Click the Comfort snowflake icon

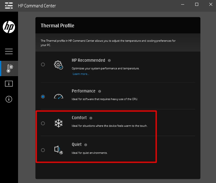point(58,123)
